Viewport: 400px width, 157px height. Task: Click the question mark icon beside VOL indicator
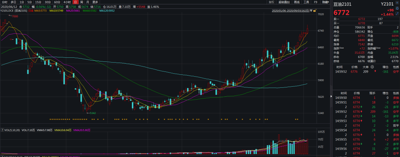2,130
